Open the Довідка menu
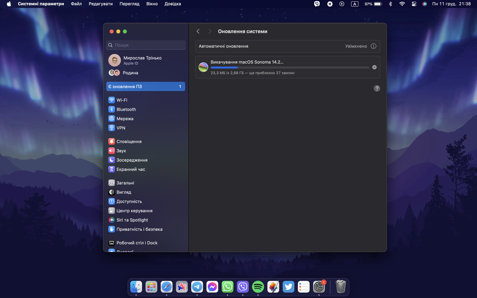477x298 pixels. click(172, 4)
